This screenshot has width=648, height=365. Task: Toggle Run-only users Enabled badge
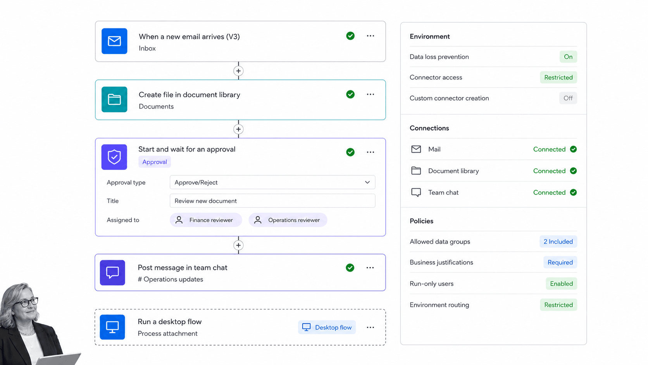[x=561, y=284]
